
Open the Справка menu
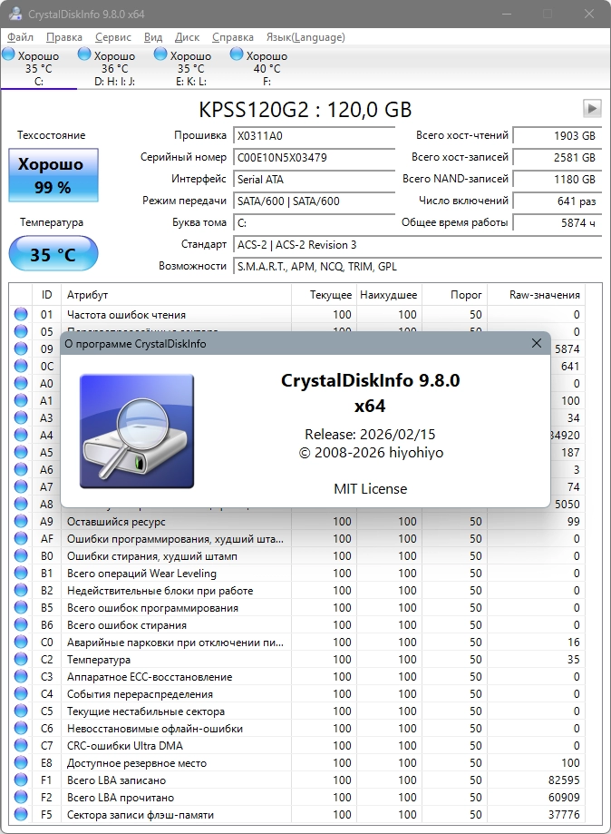(x=233, y=37)
